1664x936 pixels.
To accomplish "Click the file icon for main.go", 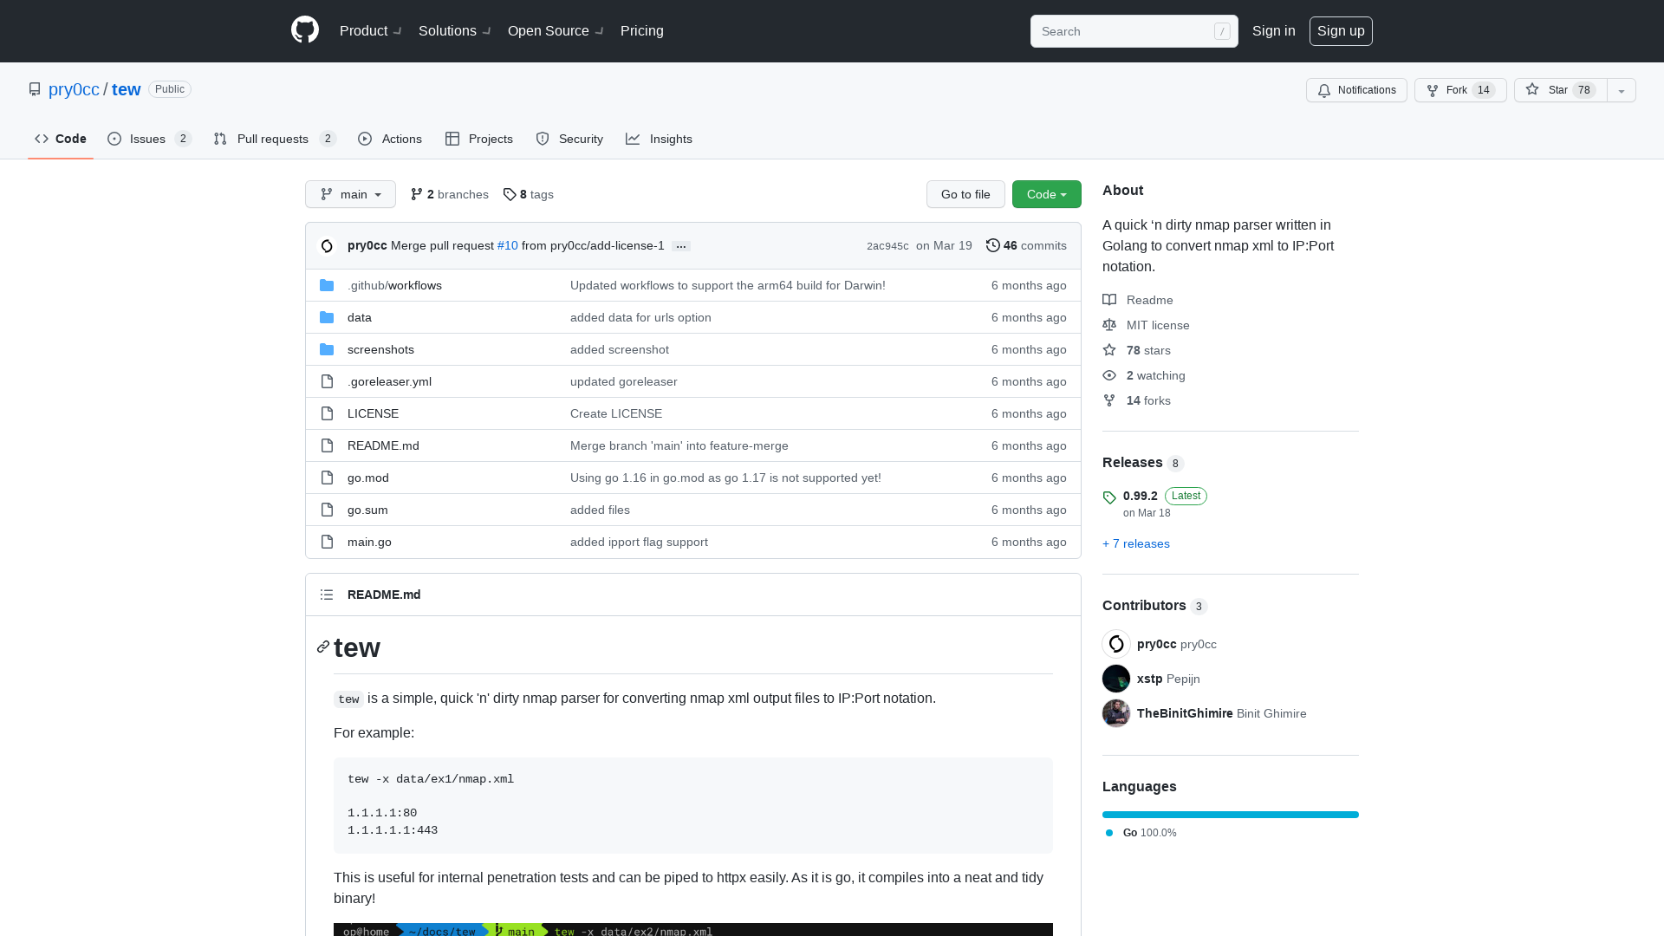I will (327, 542).
